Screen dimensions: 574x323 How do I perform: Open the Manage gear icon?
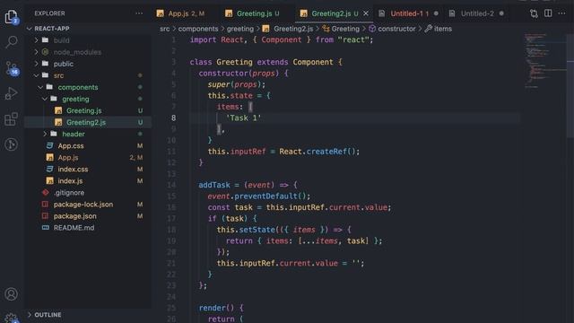coord(12,318)
